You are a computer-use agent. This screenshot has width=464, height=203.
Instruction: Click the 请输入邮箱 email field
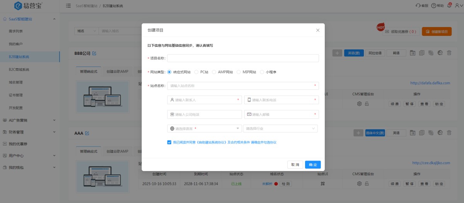[281, 114]
